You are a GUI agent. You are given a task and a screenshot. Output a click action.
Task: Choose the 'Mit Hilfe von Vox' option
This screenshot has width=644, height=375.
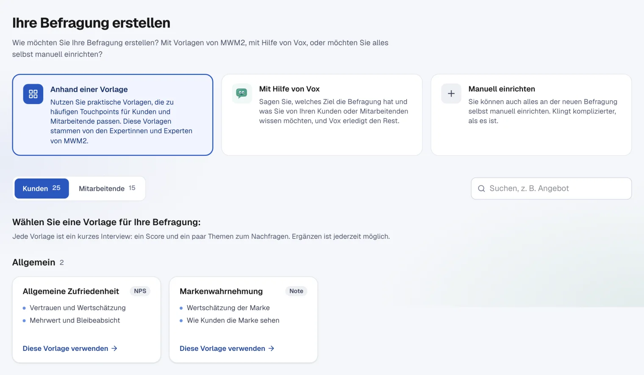click(322, 115)
